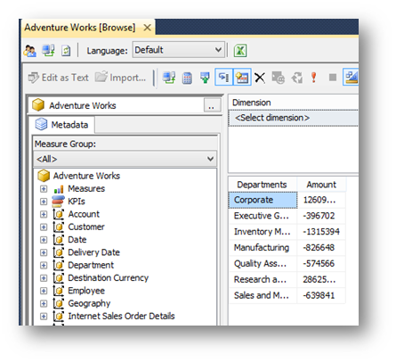Expand the Customer dimension
396x363 pixels.
(x=44, y=227)
